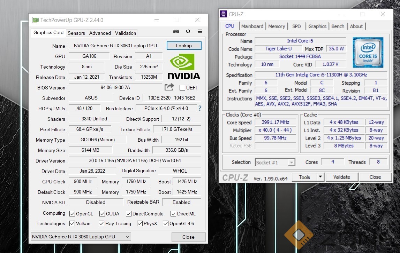Click the Intel Core i5 logo
Viewport: 400px width, 253px height.
(x=368, y=53)
